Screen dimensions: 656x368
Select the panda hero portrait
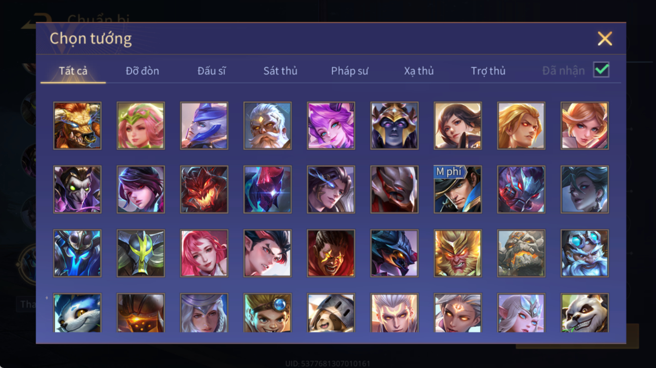(x=584, y=313)
